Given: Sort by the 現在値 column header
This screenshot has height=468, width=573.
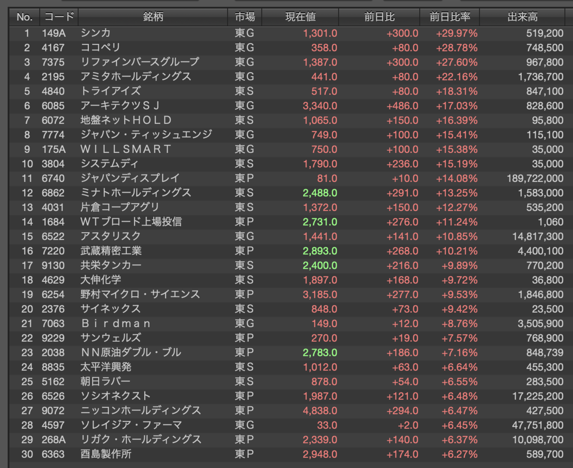Looking at the screenshot, I should (301, 17).
